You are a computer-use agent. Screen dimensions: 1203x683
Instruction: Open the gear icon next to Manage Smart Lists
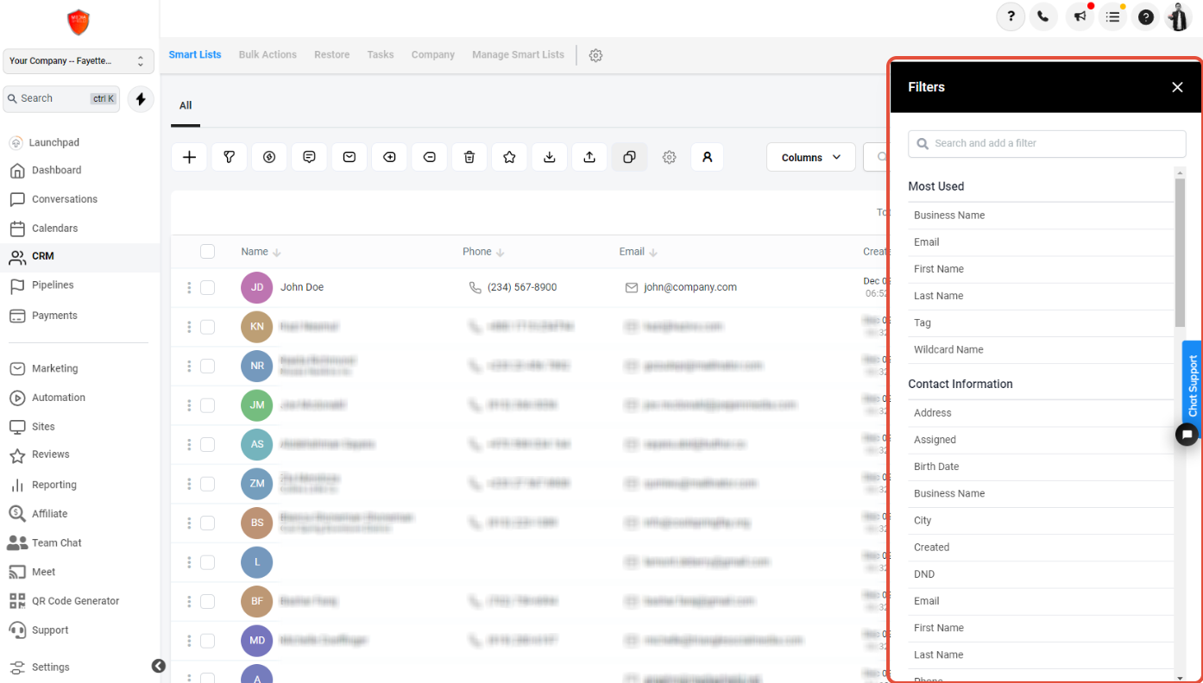tap(595, 55)
